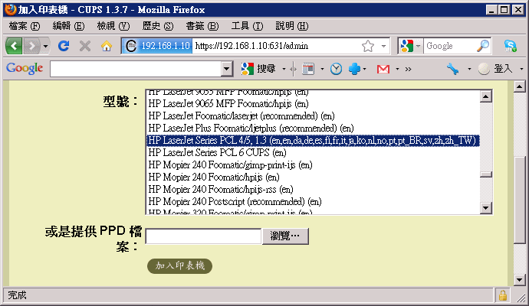
Task: Select HP LaserJet Series PCL 4/5, 1.3 entry
Action: [x=313, y=140]
